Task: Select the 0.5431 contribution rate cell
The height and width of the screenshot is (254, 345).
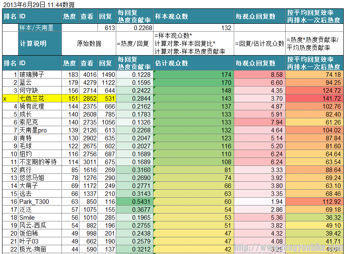Action: coord(135,202)
